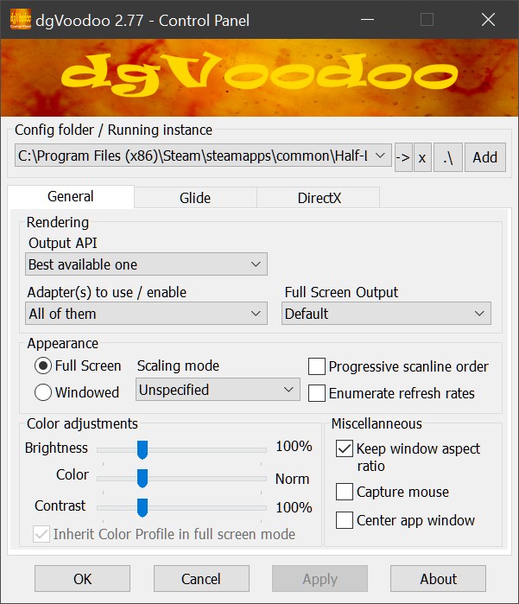Click the Brightness slider handle
Viewport: 519px width, 604px height.
click(142, 449)
